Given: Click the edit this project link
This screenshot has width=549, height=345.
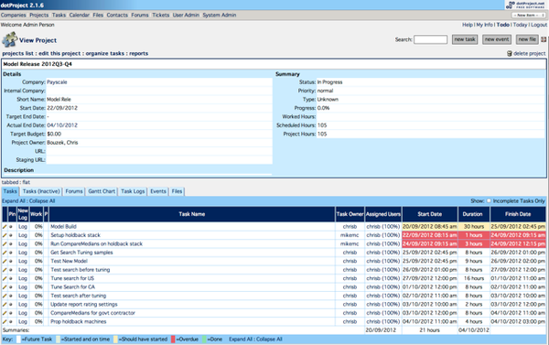Looking at the screenshot, I should pos(59,54).
